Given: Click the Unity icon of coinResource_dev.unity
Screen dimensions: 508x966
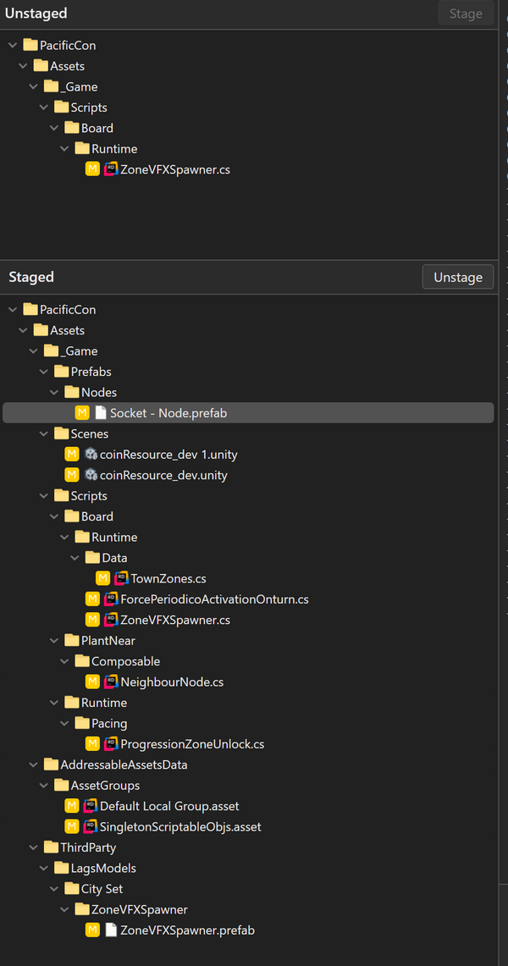Looking at the screenshot, I should (91, 476).
